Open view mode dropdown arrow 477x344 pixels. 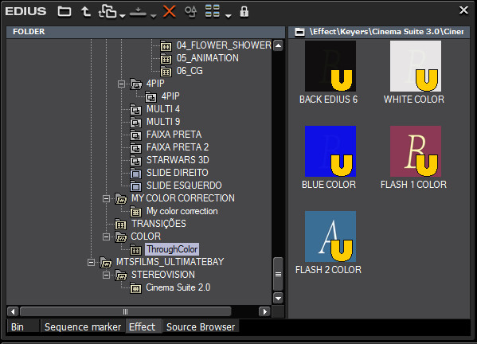(x=229, y=15)
